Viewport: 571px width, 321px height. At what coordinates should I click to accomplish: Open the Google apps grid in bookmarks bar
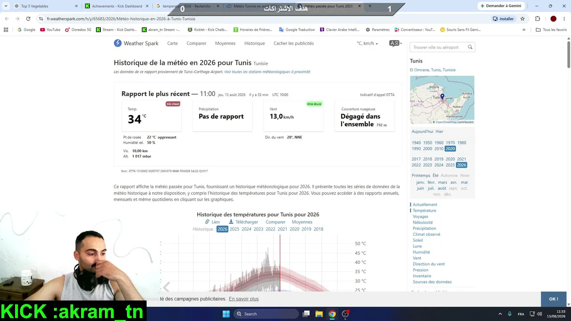pyautogui.click(x=6, y=30)
